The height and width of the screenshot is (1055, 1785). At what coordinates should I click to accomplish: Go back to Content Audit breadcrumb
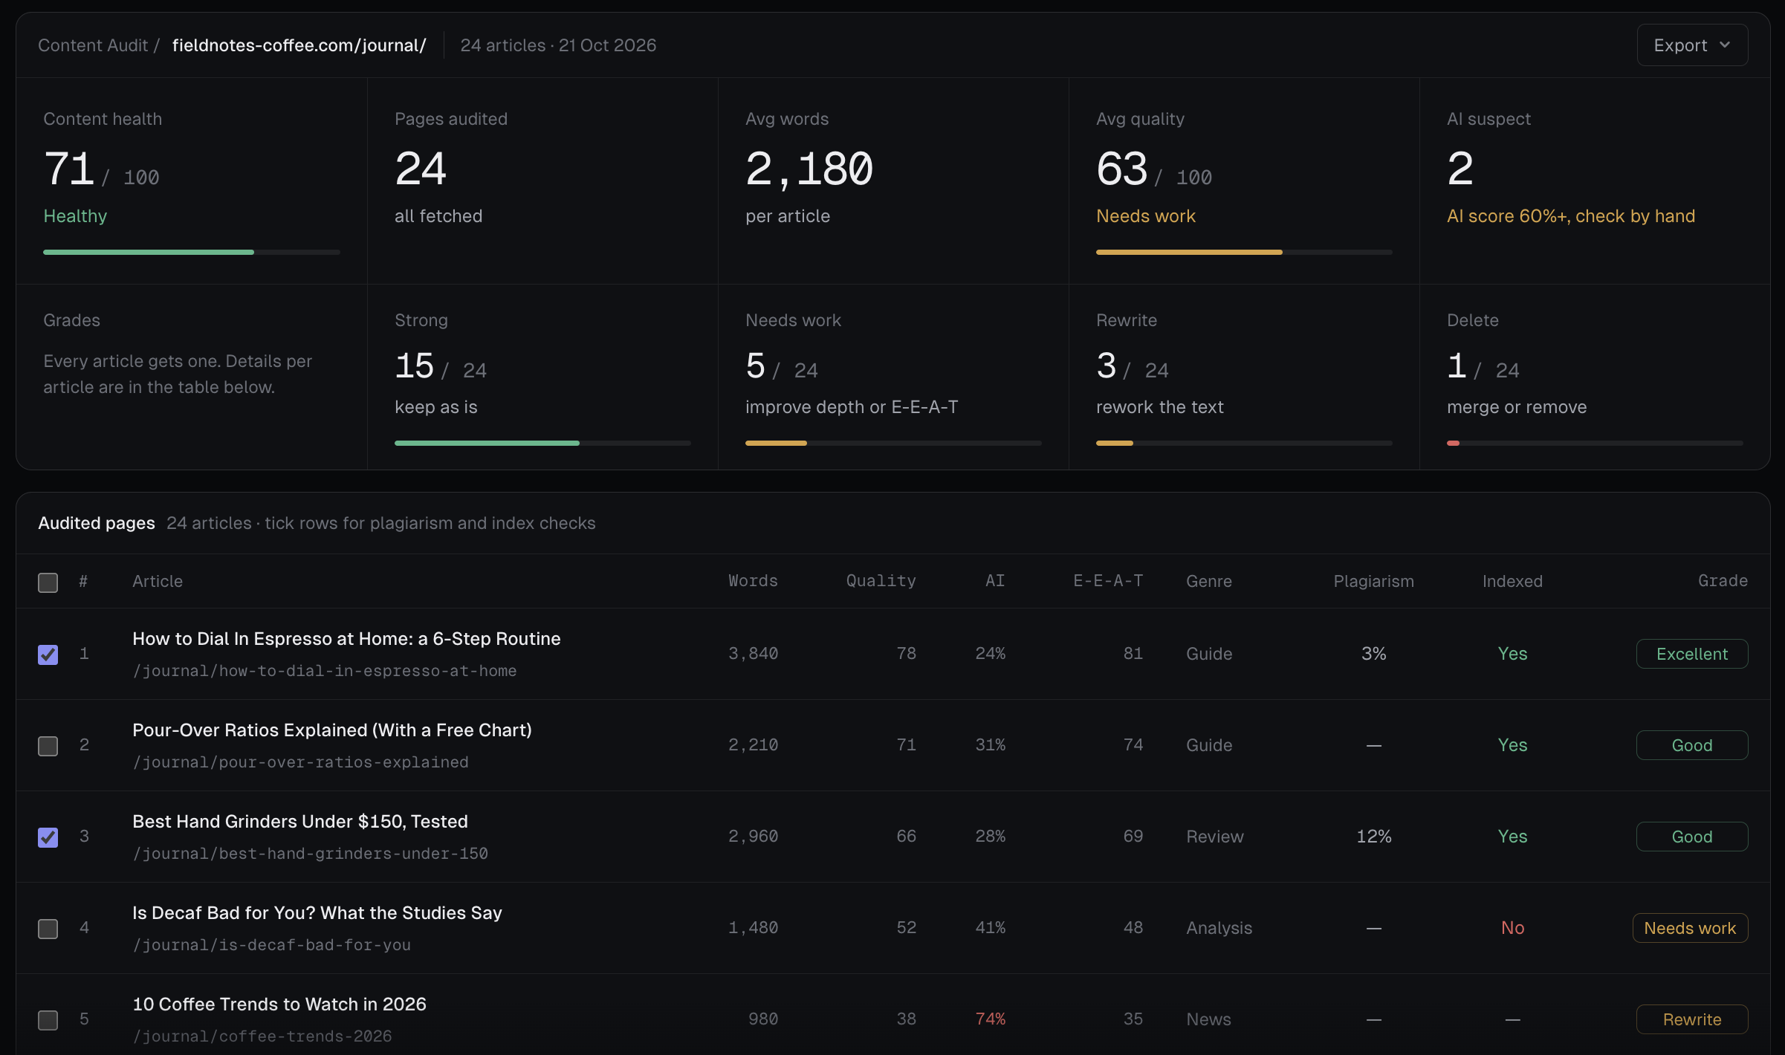[93, 45]
